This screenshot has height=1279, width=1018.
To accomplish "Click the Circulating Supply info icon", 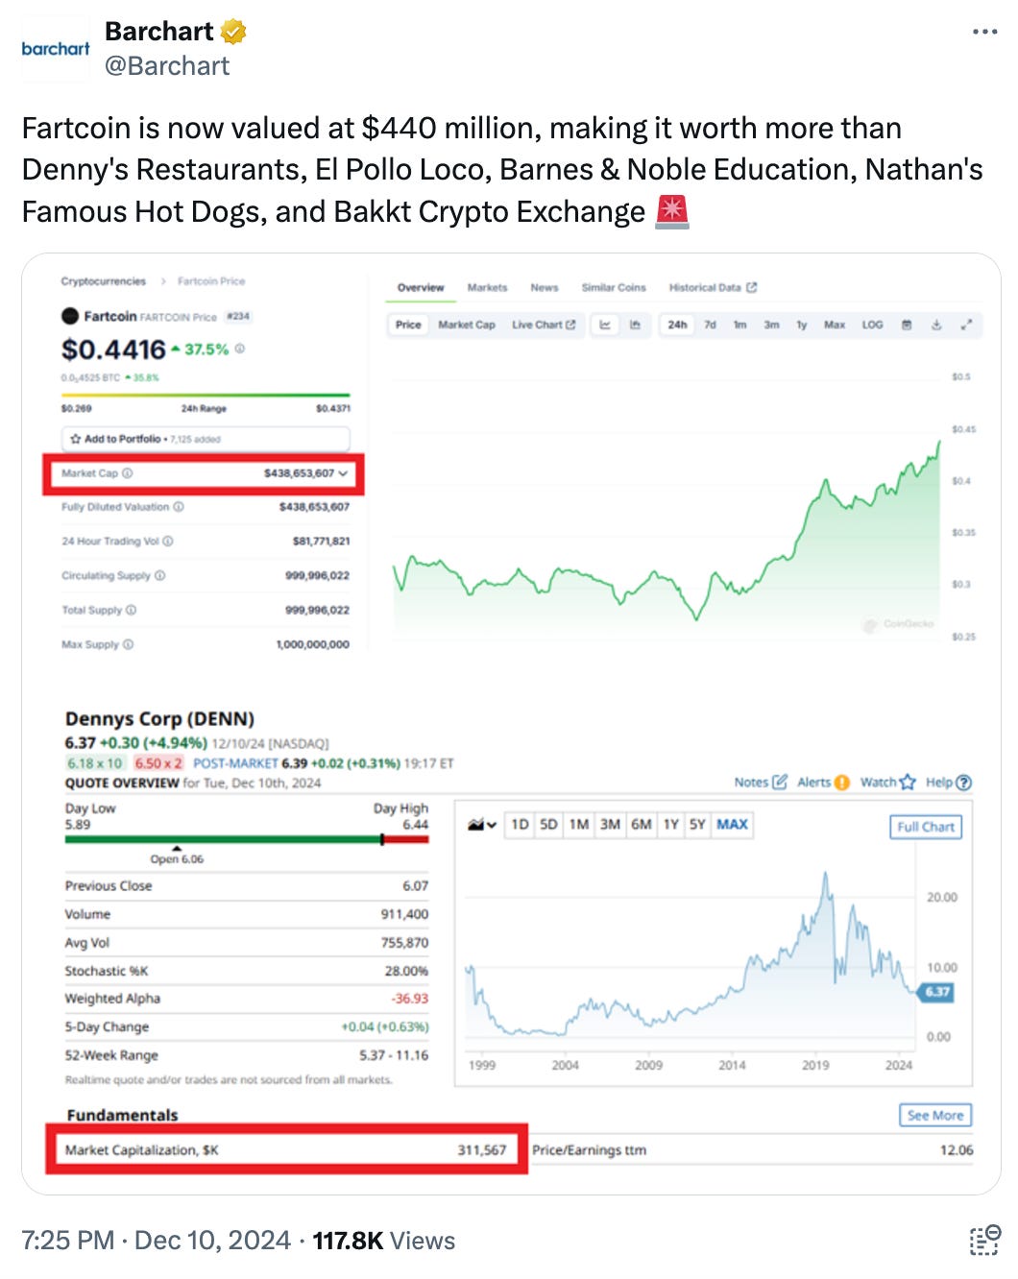I will tap(160, 576).
